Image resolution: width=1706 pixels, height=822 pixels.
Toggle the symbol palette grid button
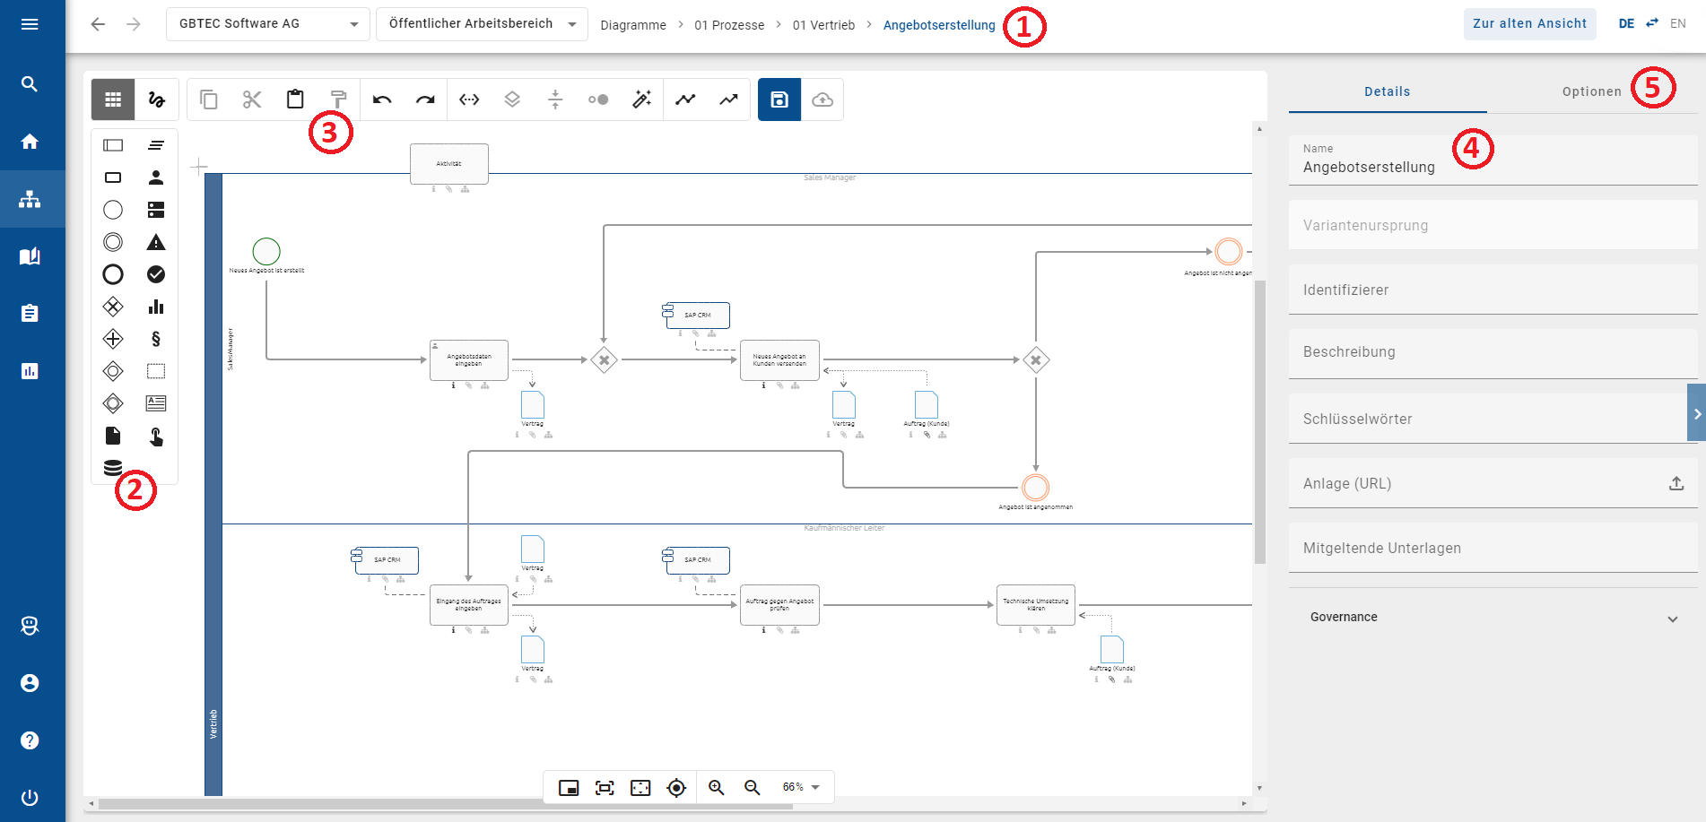[113, 100]
